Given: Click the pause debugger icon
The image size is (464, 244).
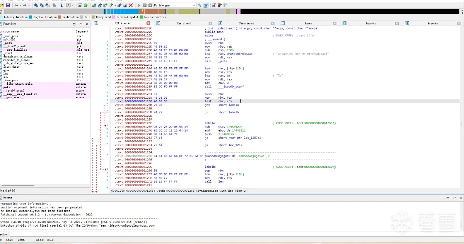Looking at the screenshot, I should 145,5.
